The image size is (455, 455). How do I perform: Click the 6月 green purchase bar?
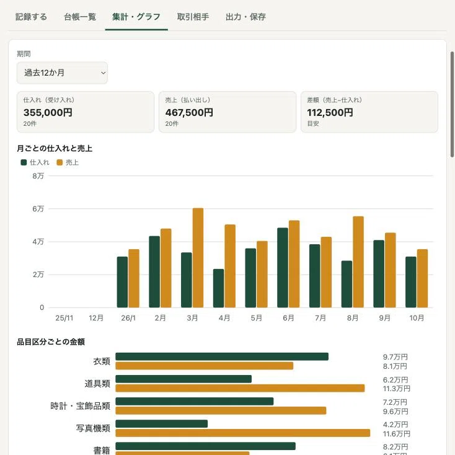(x=283, y=268)
